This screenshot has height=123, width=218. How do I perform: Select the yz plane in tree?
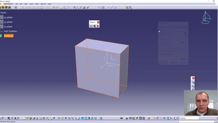tap(8, 22)
